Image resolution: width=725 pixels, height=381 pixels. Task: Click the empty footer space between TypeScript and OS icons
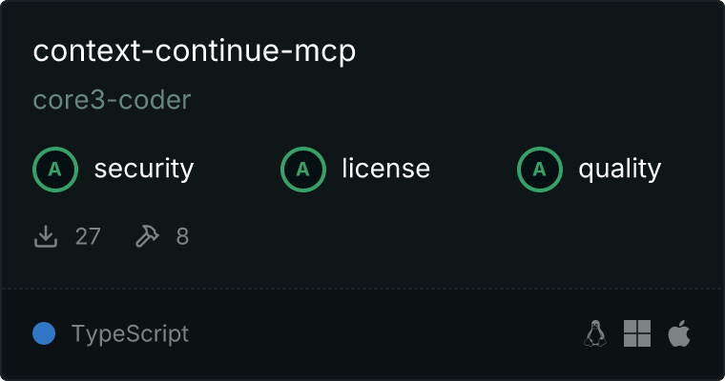pyautogui.click(x=383, y=333)
